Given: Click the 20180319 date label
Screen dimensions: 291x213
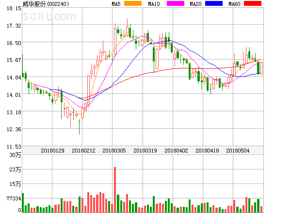Looking at the screenshot, I should (x=145, y=151).
